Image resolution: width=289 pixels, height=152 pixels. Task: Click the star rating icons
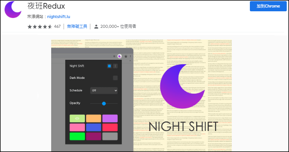40,27
